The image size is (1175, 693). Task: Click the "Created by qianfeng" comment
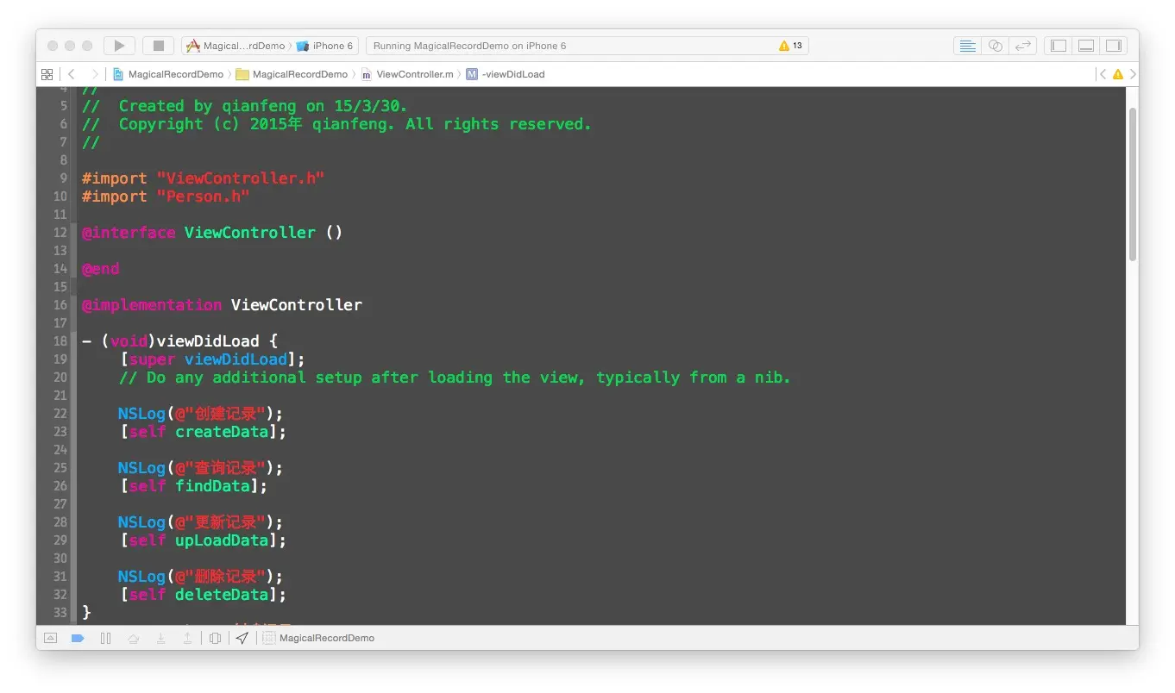[244, 106]
